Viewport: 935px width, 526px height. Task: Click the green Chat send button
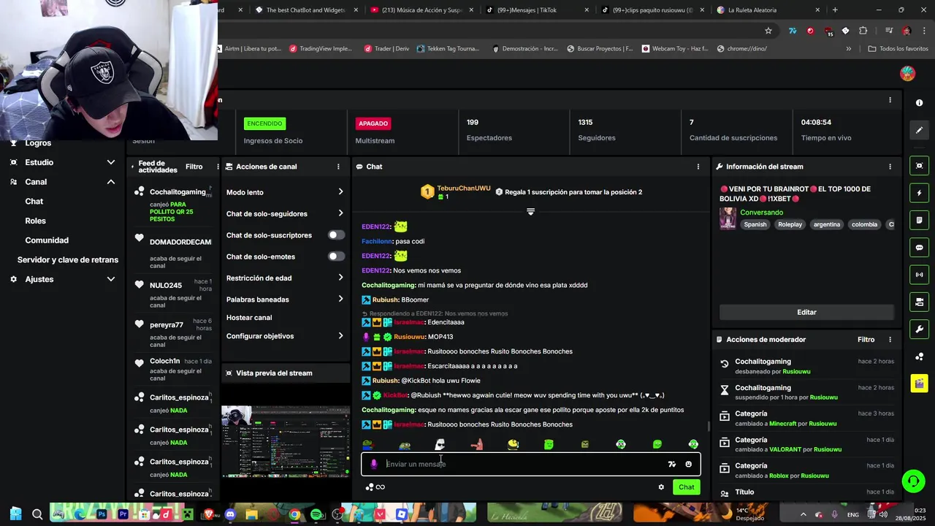(687, 487)
